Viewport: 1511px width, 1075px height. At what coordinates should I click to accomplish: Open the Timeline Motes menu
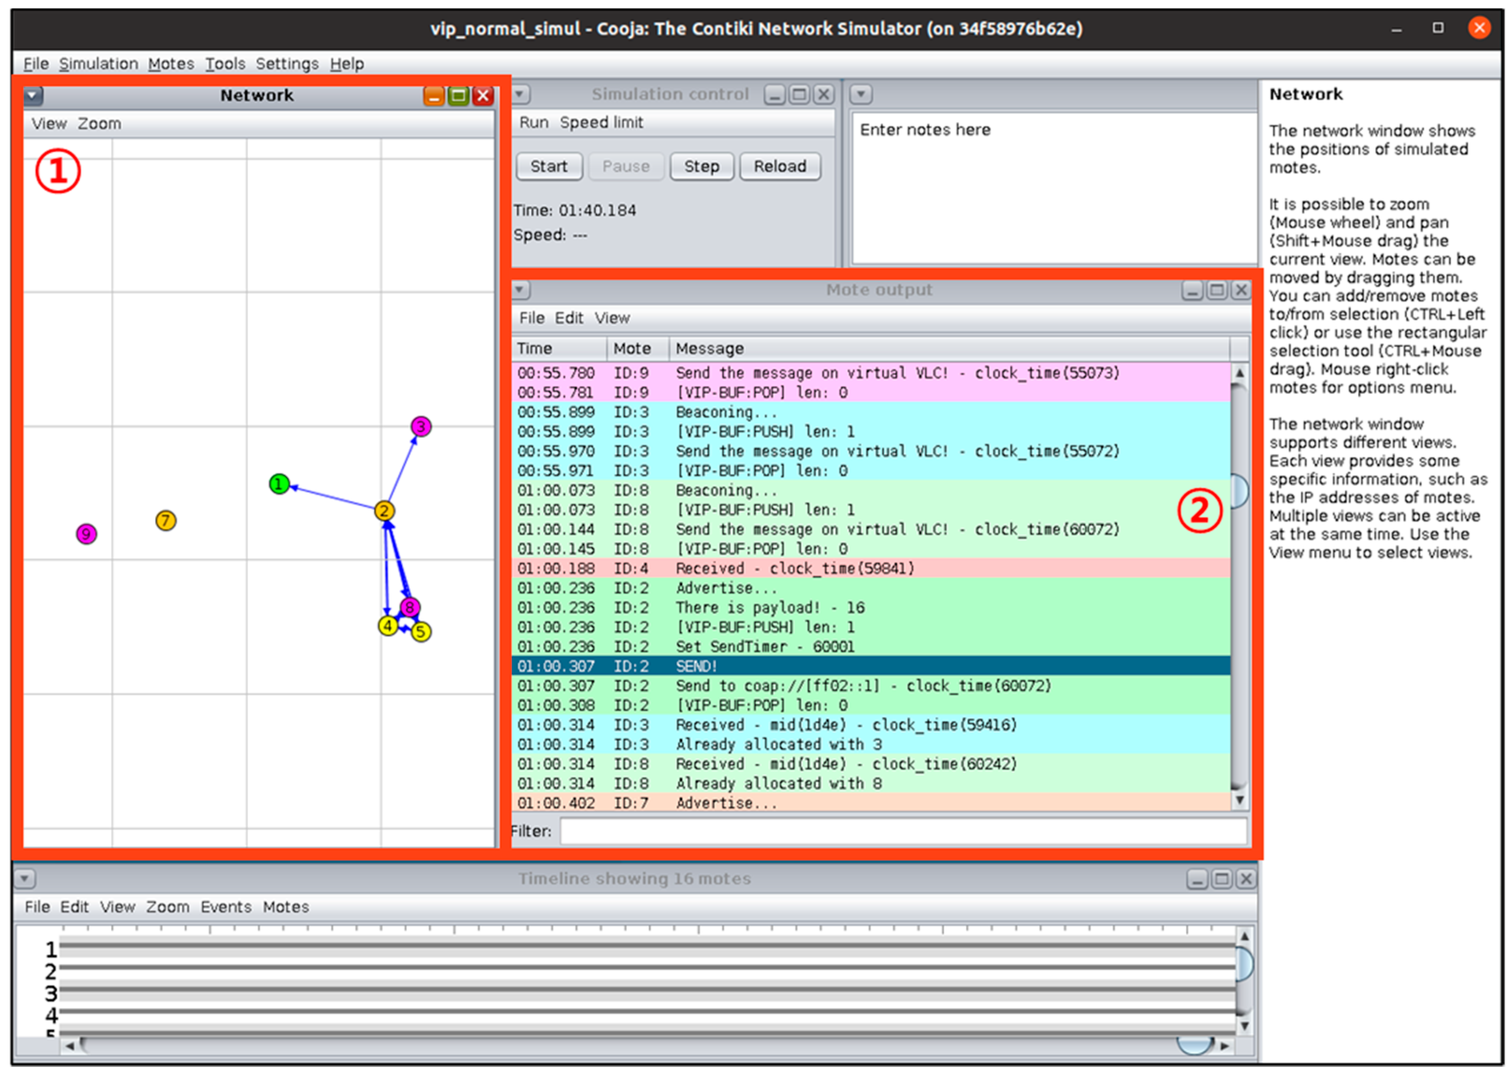(286, 907)
